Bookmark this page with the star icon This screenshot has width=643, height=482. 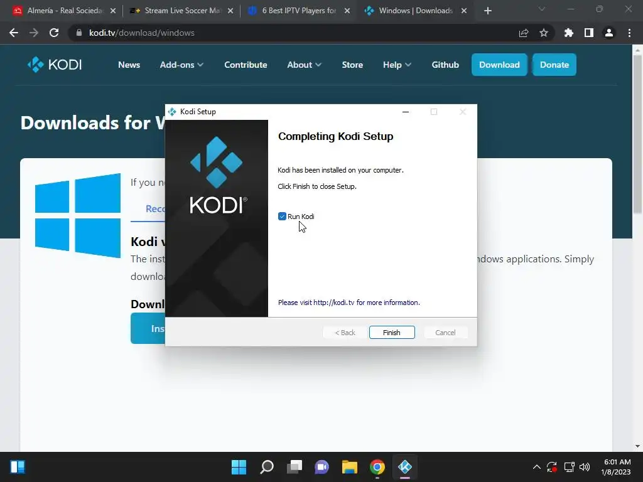click(544, 33)
